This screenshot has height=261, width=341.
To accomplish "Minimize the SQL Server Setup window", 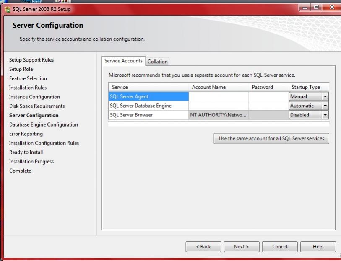I will 305,8.
